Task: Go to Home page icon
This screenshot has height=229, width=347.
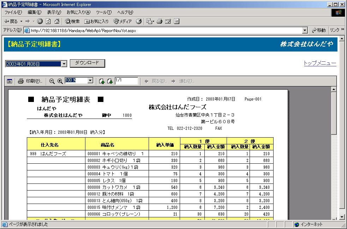Action: pyautogui.click(x=57, y=21)
